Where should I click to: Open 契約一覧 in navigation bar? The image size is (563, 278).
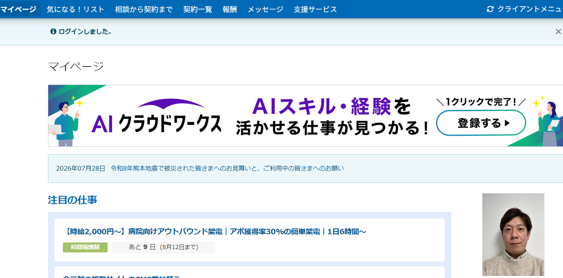(198, 9)
